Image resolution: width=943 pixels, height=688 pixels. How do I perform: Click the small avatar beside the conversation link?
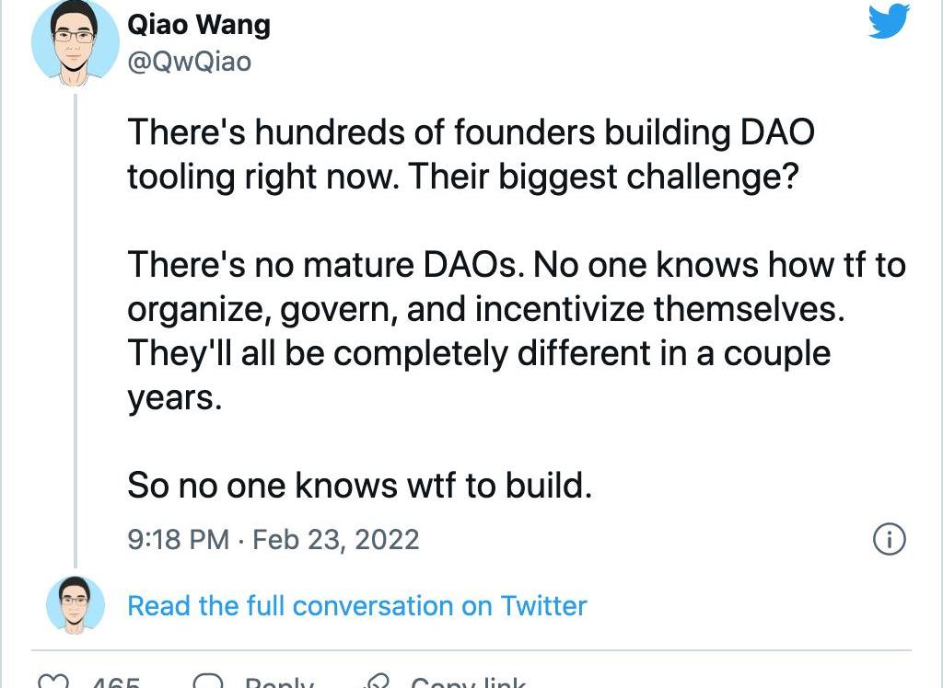tap(76, 605)
